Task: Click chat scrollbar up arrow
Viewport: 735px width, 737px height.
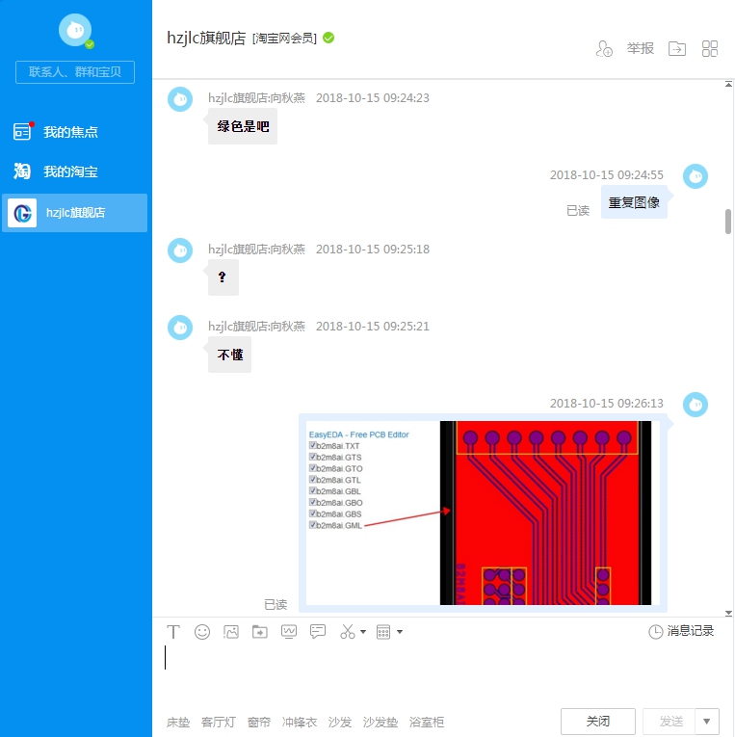Action: click(x=728, y=84)
